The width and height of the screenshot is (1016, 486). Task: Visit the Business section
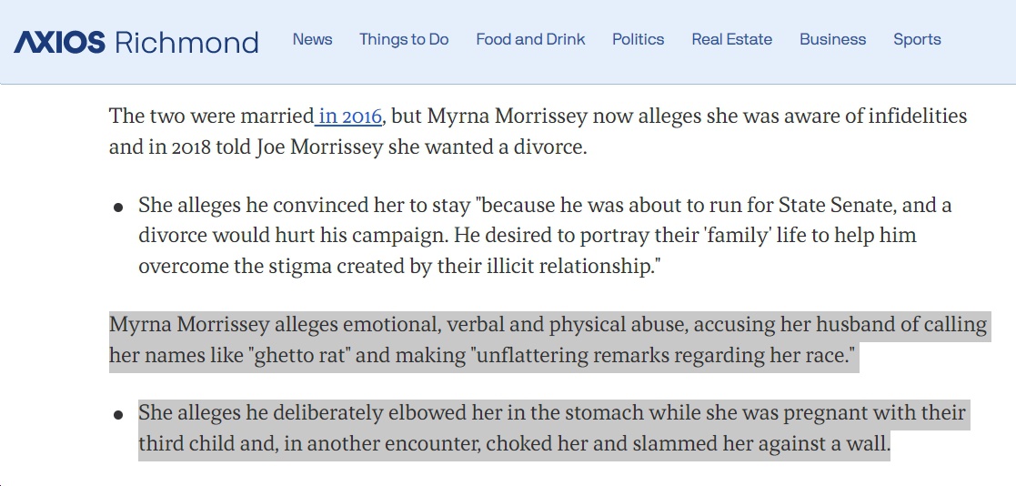(x=832, y=39)
